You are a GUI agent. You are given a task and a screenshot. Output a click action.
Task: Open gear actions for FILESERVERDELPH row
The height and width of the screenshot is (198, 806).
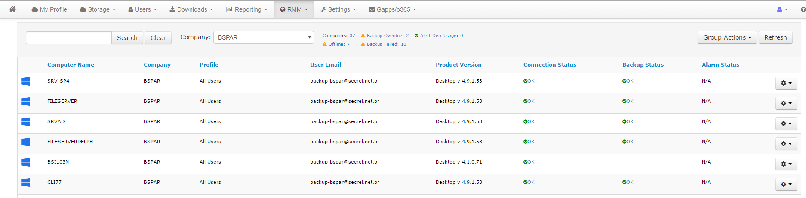pyautogui.click(x=786, y=144)
